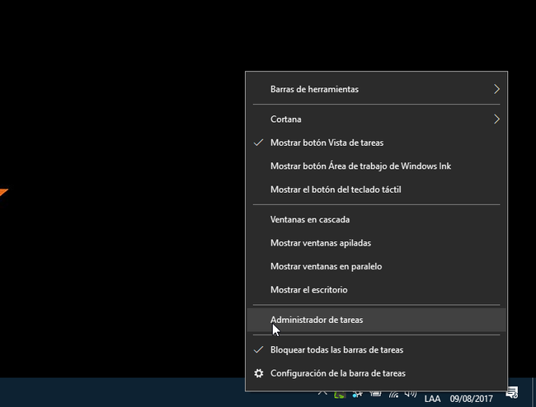The image size is (536, 407).
Task: Click the LAA language indicator
Action: click(x=432, y=399)
